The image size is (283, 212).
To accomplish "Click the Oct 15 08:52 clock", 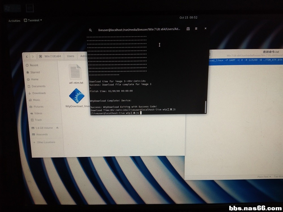I will click(x=188, y=18).
